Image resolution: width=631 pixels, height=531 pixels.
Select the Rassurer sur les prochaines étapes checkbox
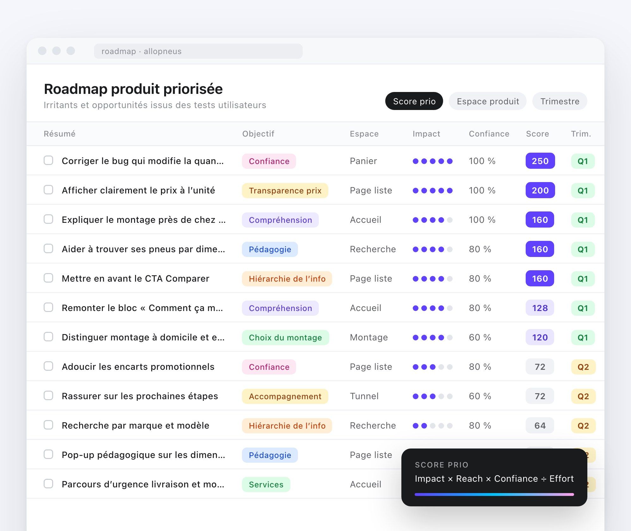click(x=48, y=395)
